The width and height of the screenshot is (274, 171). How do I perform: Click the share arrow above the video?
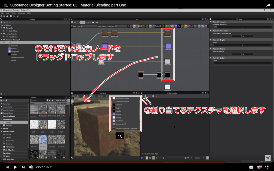268,5
